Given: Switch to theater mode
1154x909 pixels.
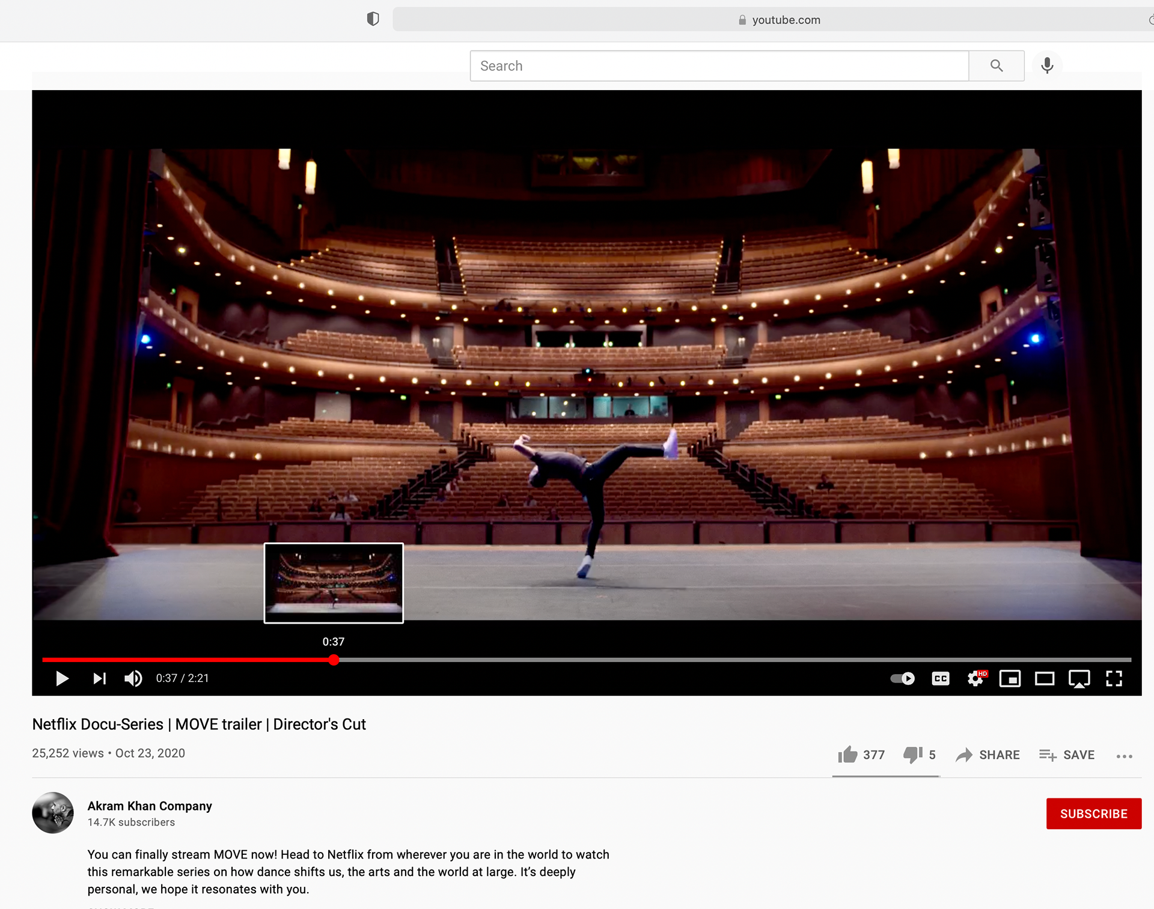Looking at the screenshot, I should point(1045,679).
